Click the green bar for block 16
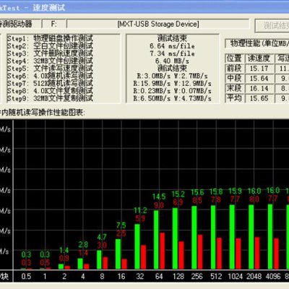 [118, 254]
